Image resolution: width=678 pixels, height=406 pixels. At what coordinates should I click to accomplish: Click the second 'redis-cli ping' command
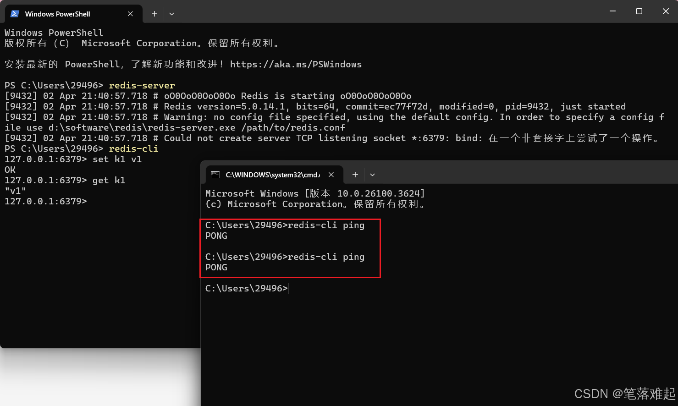(x=326, y=257)
